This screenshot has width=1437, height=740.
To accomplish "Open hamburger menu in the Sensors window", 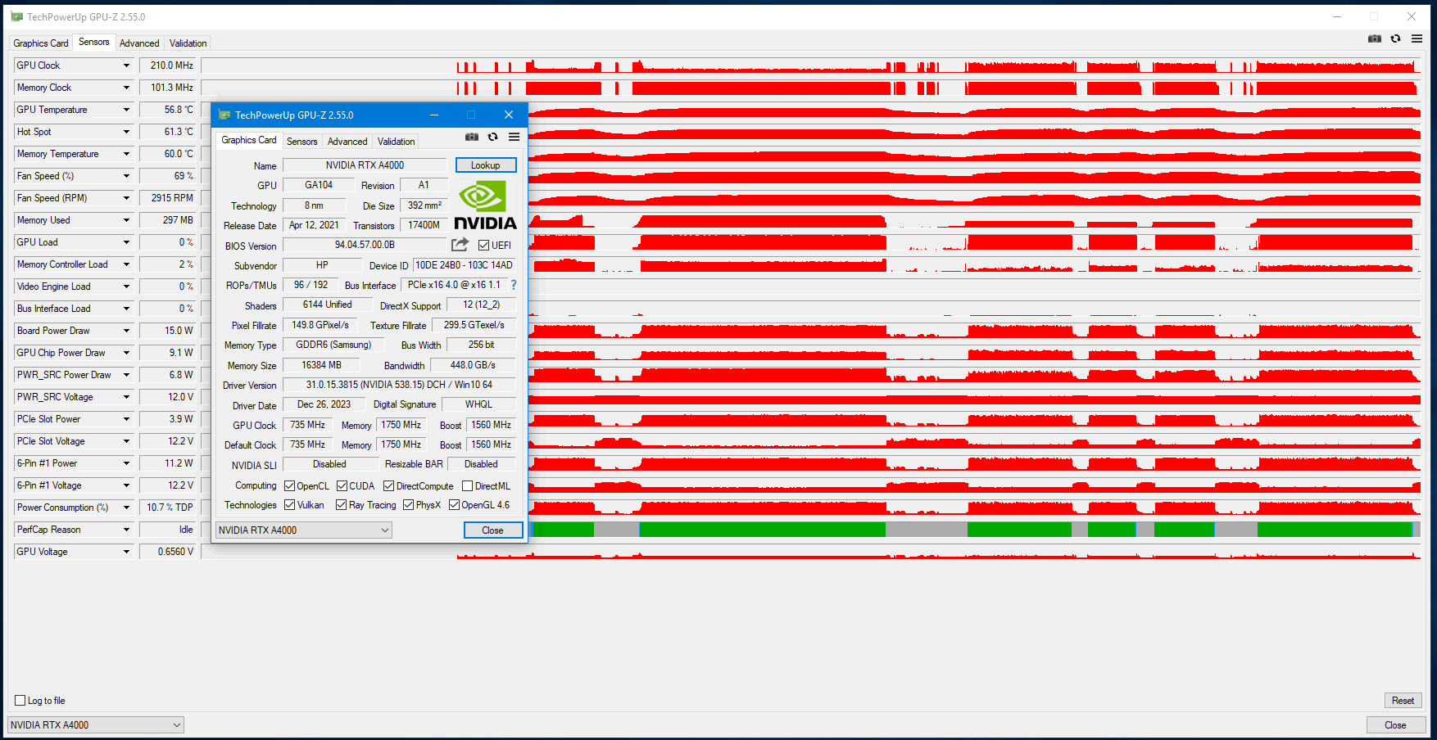I will (x=1417, y=38).
